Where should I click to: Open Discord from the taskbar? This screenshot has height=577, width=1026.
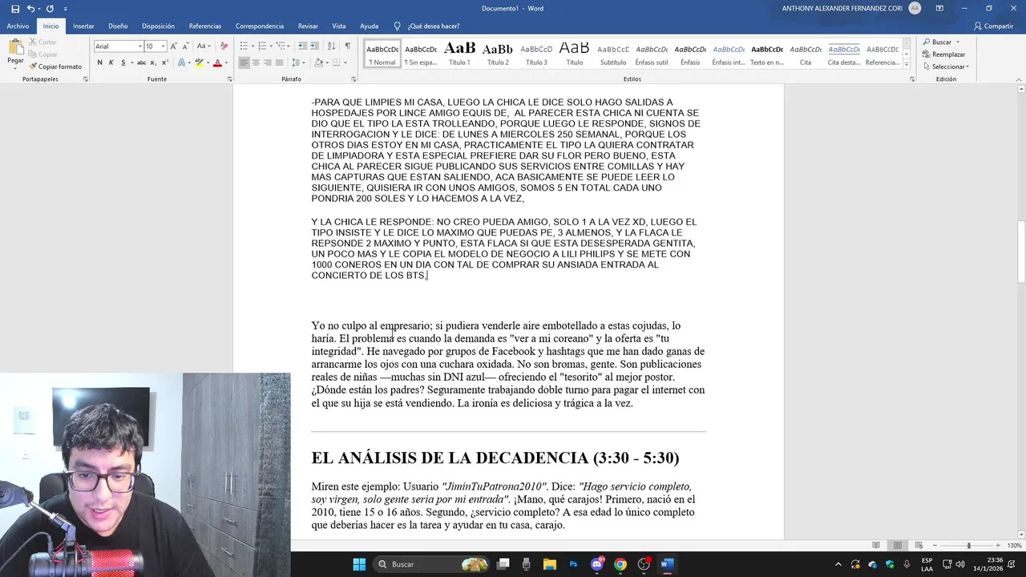[x=596, y=564]
